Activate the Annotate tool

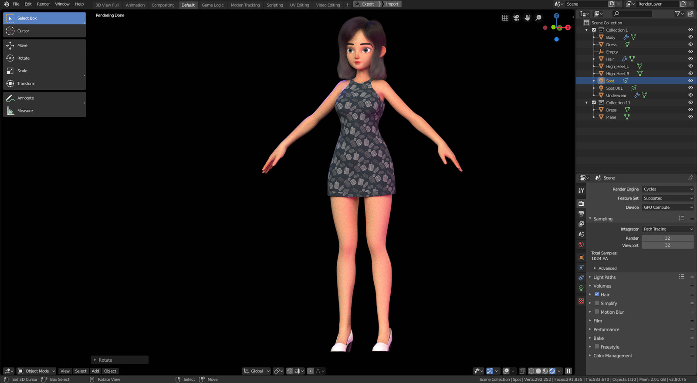pos(44,98)
